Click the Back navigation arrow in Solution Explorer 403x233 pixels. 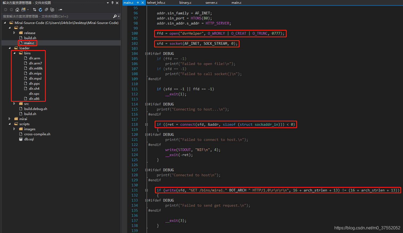pyautogui.click(x=6, y=10)
